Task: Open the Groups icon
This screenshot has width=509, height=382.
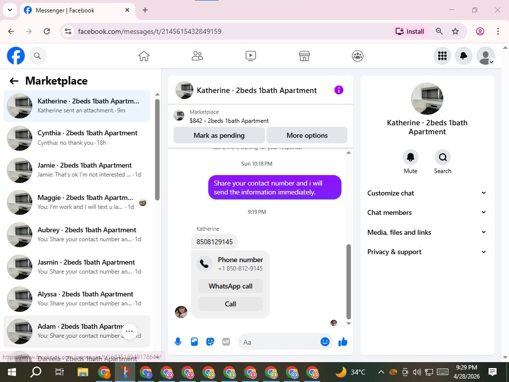Action: 357,56
